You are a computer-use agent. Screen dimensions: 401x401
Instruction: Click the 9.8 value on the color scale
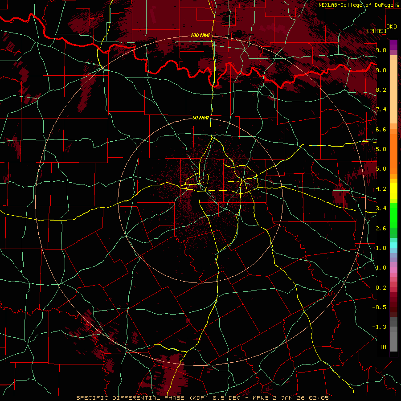pyautogui.click(x=381, y=50)
